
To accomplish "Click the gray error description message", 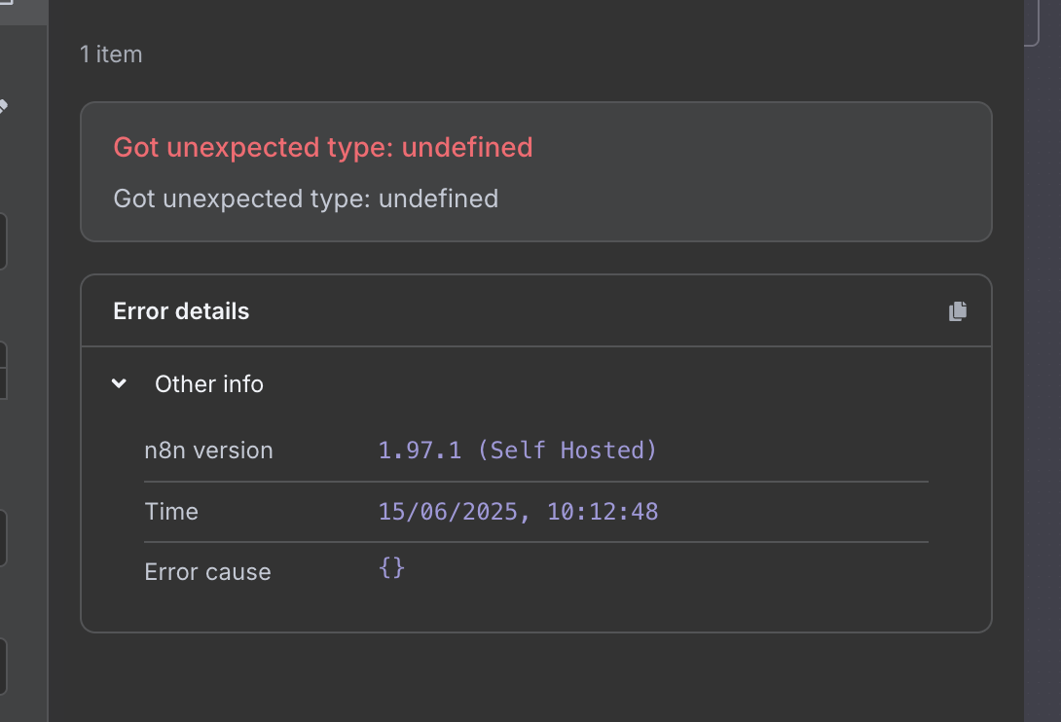I will [x=306, y=199].
